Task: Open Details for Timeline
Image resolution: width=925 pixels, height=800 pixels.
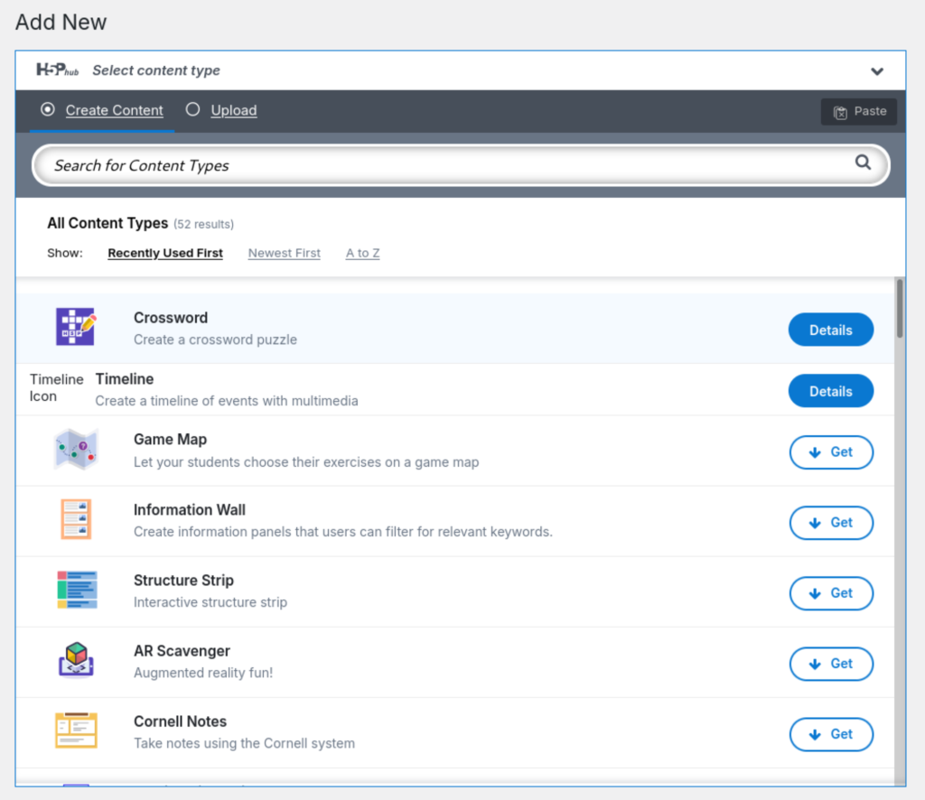Action: pos(830,392)
